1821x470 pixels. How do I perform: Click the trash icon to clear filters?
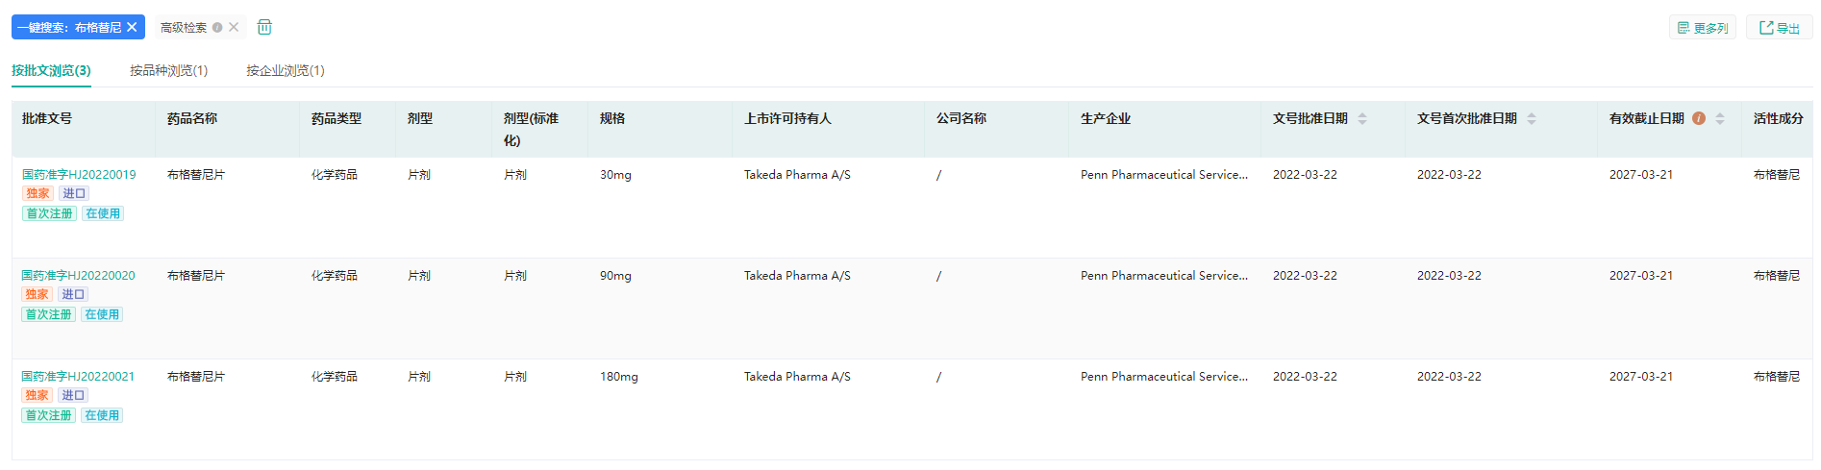[x=264, y=28]
